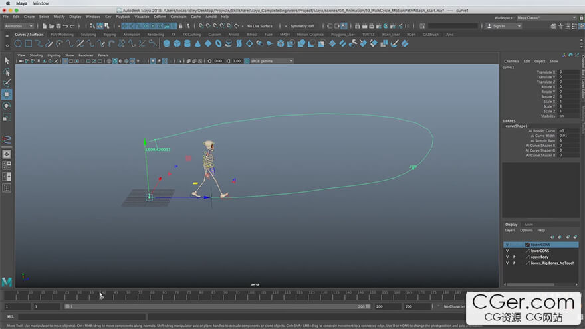
Task: Select the NURBS square shelf icon
Action: coord(29,44)
